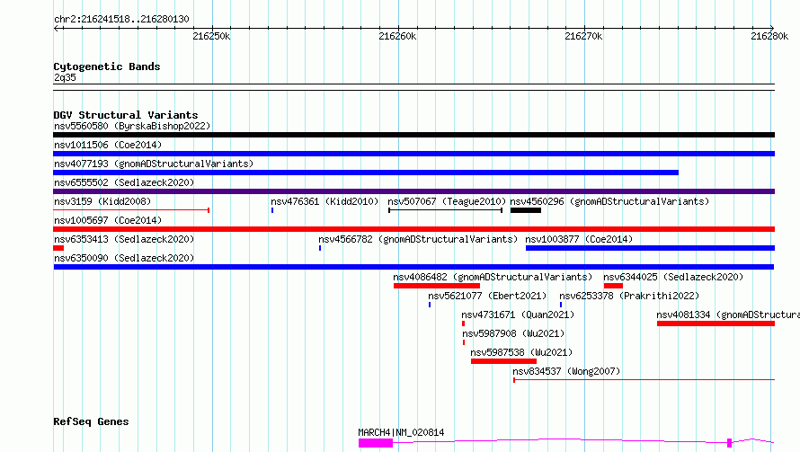Screen dimensions: 800x452
Task: Click the red bar of nsv5987538
Action: pyautogui.click(x=503, y=361)
